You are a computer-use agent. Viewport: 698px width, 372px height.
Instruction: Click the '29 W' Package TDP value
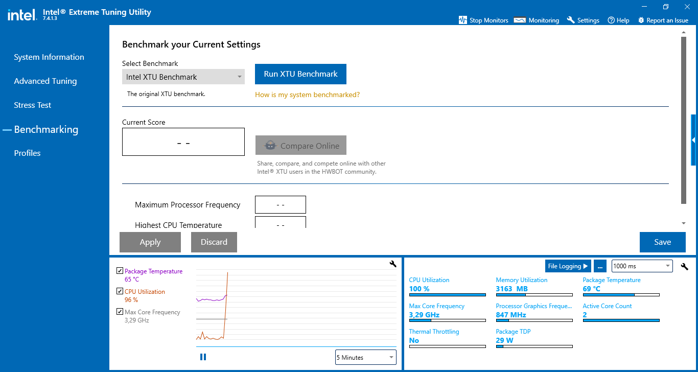pos(505,340)
